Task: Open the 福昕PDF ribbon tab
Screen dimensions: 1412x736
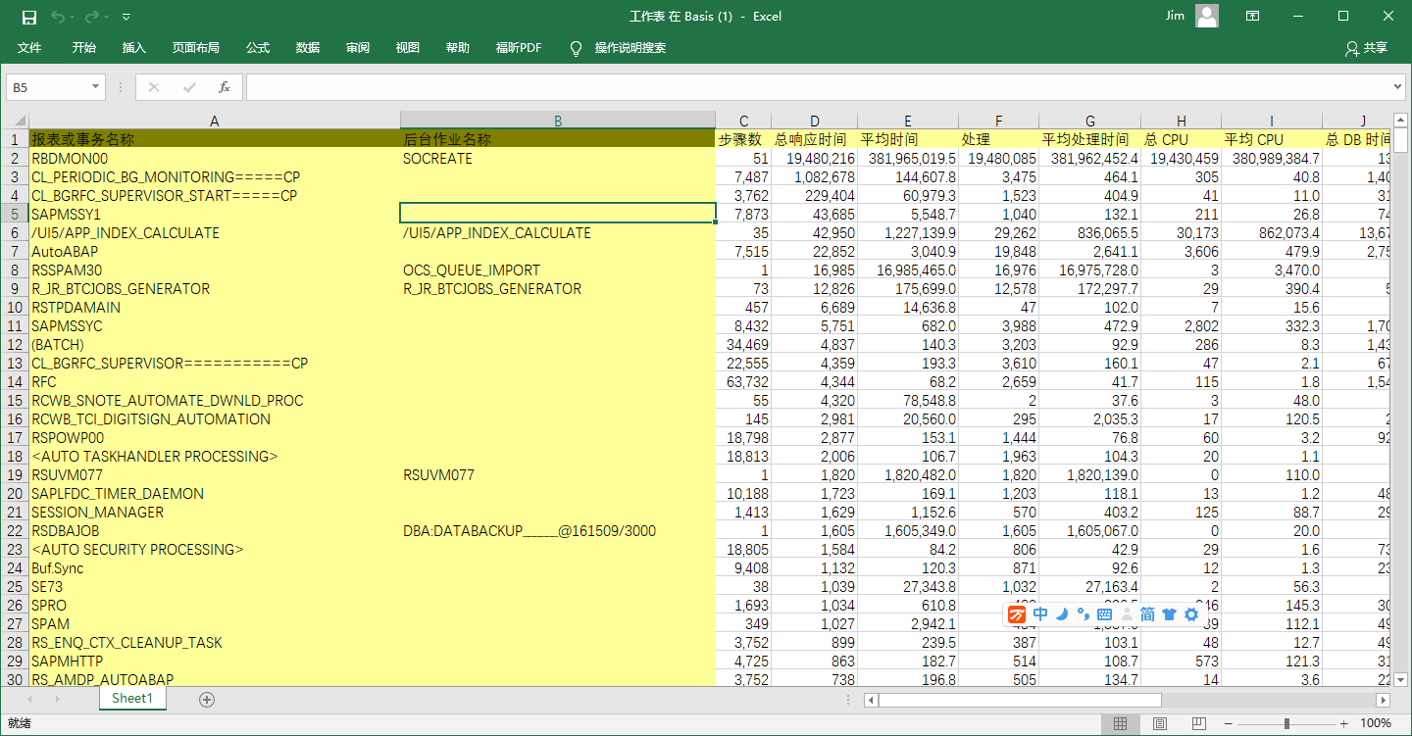Action: tap(519, 48)
